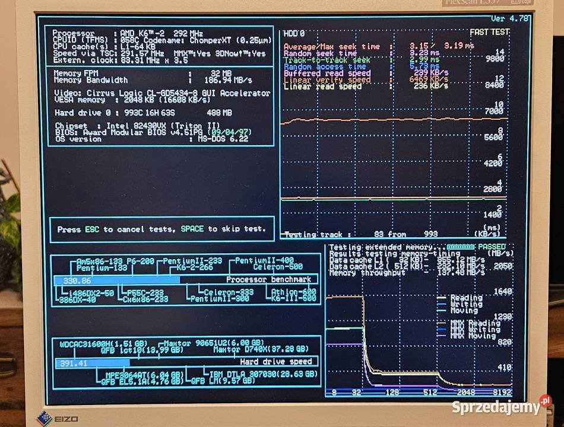Click the 'Maxtor 90651U2(6.00 GB)' drive label
Screen dimensions: 564x427
(x=214, y=343)
